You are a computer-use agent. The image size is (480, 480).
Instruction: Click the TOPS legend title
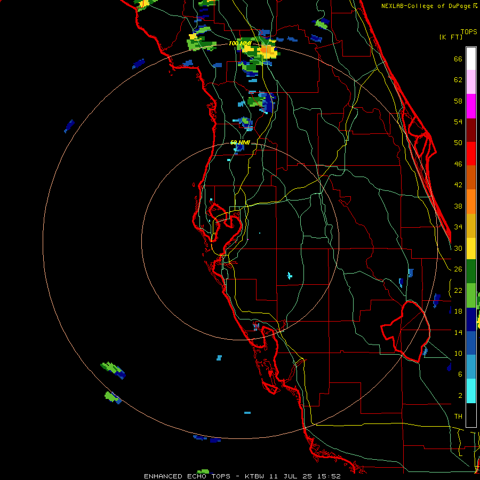469,31
